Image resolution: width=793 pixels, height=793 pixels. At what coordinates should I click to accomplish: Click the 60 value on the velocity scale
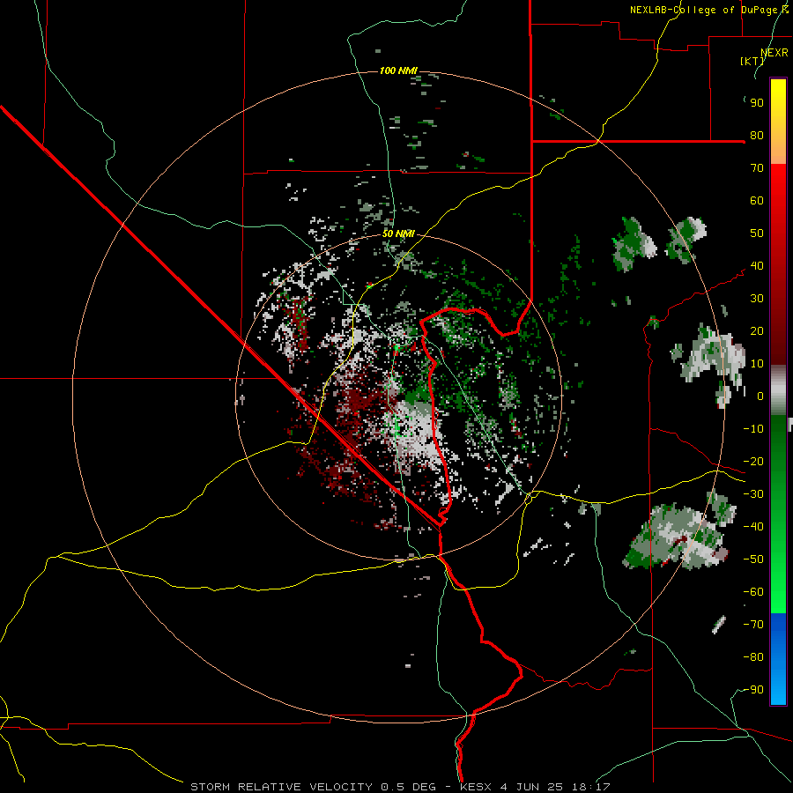757,201
